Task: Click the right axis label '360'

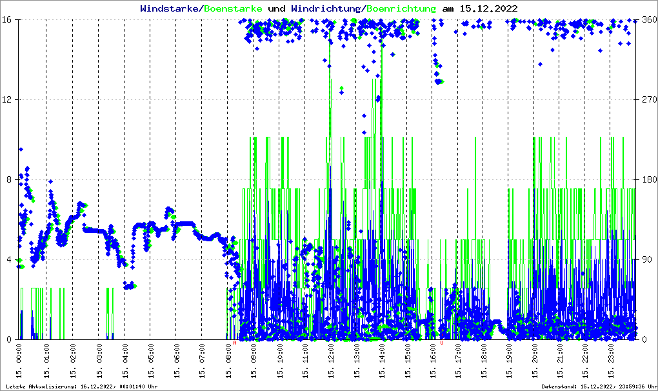Action: pyautogui.click(x=650, y=20)
